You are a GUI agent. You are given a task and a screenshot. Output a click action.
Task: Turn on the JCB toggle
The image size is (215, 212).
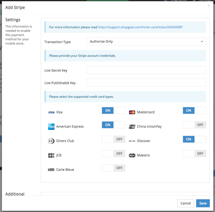(x=114, y=153)
